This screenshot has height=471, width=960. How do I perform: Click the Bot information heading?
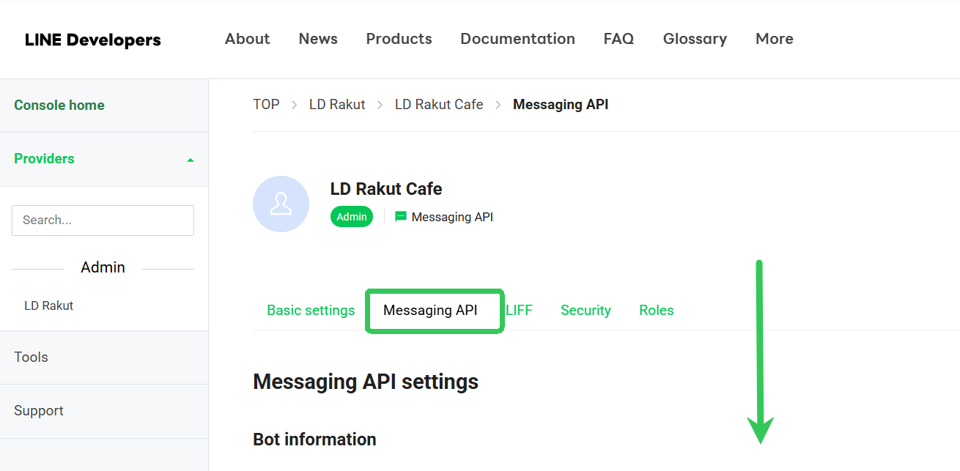314,440
